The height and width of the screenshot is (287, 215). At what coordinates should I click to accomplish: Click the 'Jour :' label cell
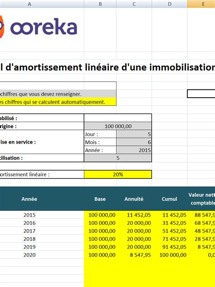[x=100, y=134]
